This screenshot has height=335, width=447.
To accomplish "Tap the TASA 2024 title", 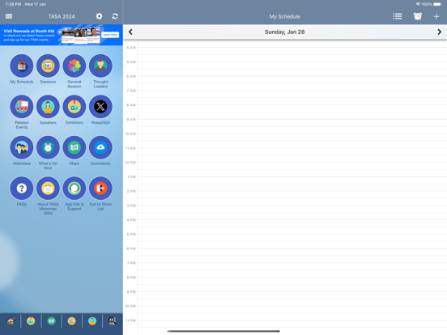I will 62,16.
